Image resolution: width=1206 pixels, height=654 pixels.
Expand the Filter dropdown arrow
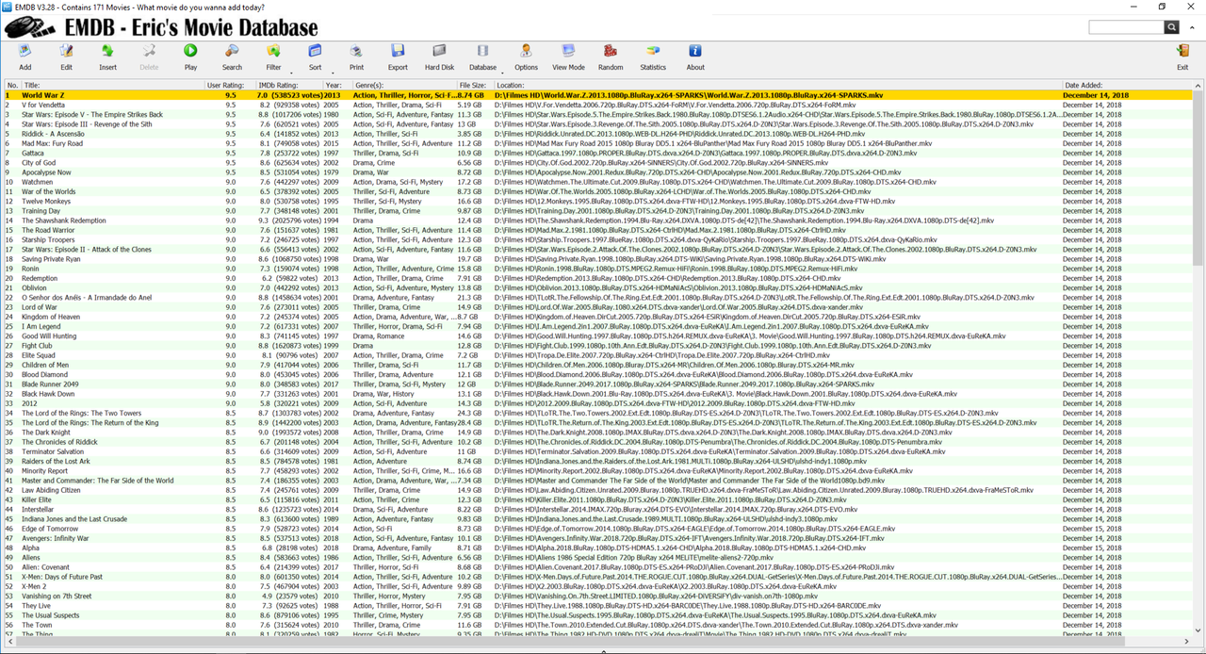(291, 73)
